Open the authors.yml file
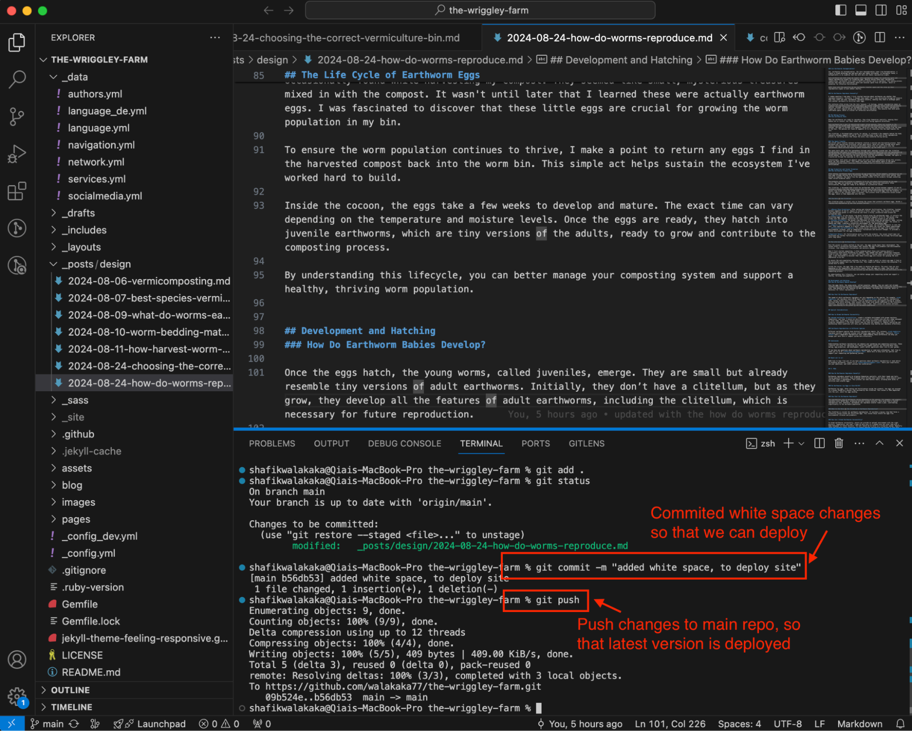912x731 pixels. click(x=135, y=93)
